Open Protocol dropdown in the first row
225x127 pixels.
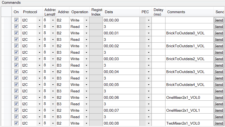point(40,20)
